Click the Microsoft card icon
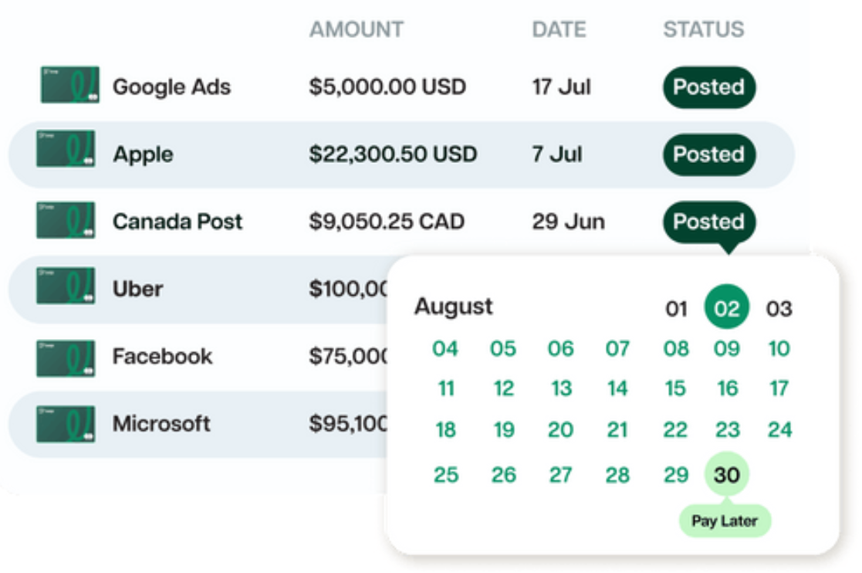This screenshot has height=573, width=862. tap(66, 423)
